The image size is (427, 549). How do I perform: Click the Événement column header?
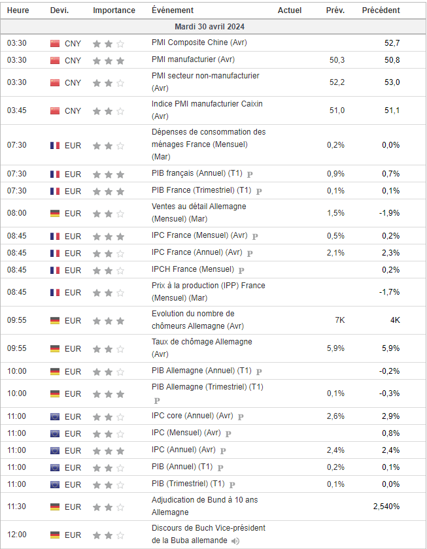pos(173,10)
